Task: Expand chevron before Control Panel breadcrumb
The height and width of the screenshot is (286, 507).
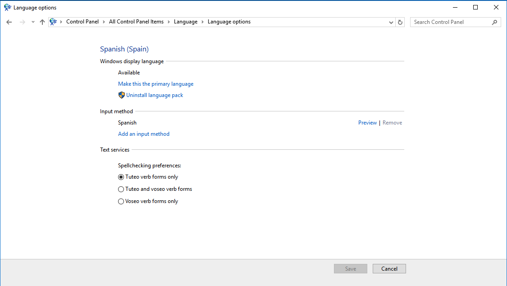Action: pos(61,22)
